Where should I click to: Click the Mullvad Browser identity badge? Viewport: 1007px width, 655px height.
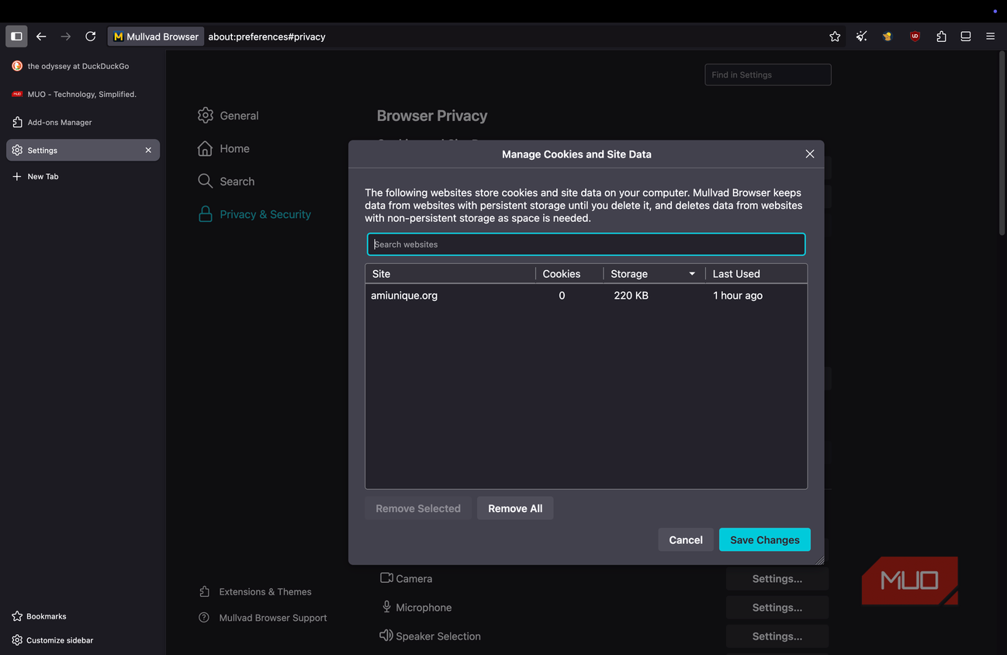(x=156, y=36)
